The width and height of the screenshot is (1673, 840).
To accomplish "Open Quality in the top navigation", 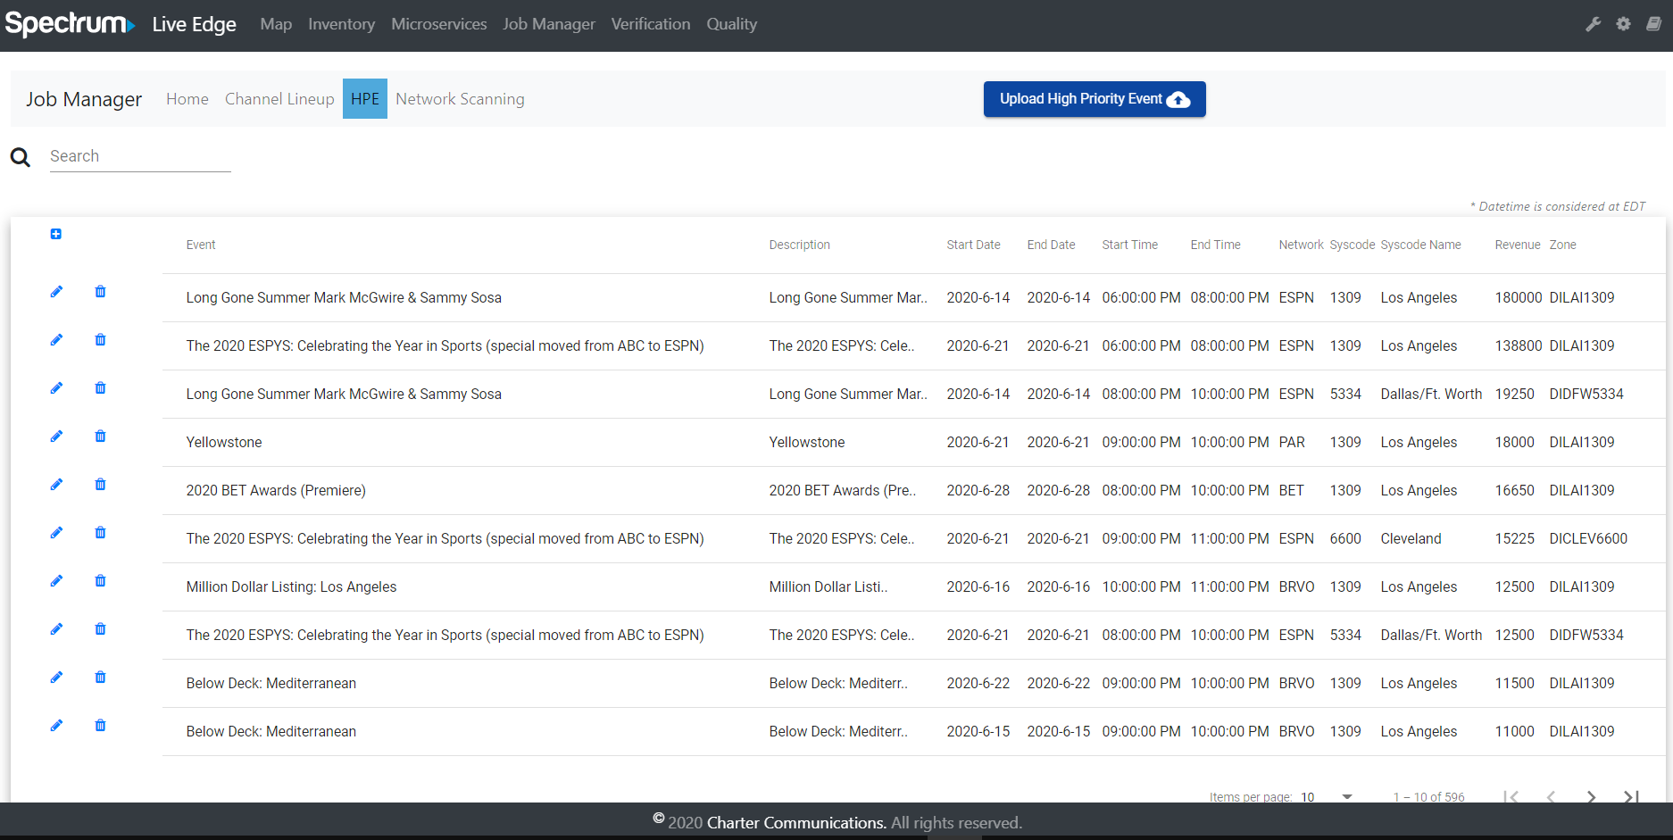I will point(732,24).
